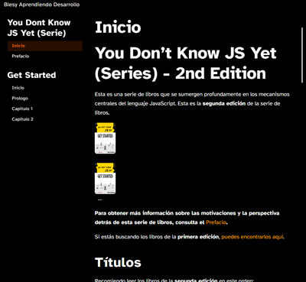306x282 pixels.
Task: Click the bold 'primera edición' text
Action: [x=198, y=237]
